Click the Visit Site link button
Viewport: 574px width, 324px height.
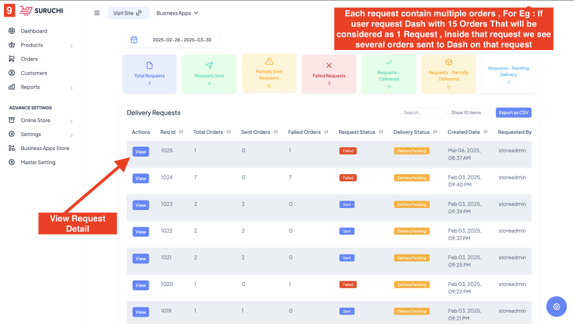pyautogui.click(x=127, y=13)
